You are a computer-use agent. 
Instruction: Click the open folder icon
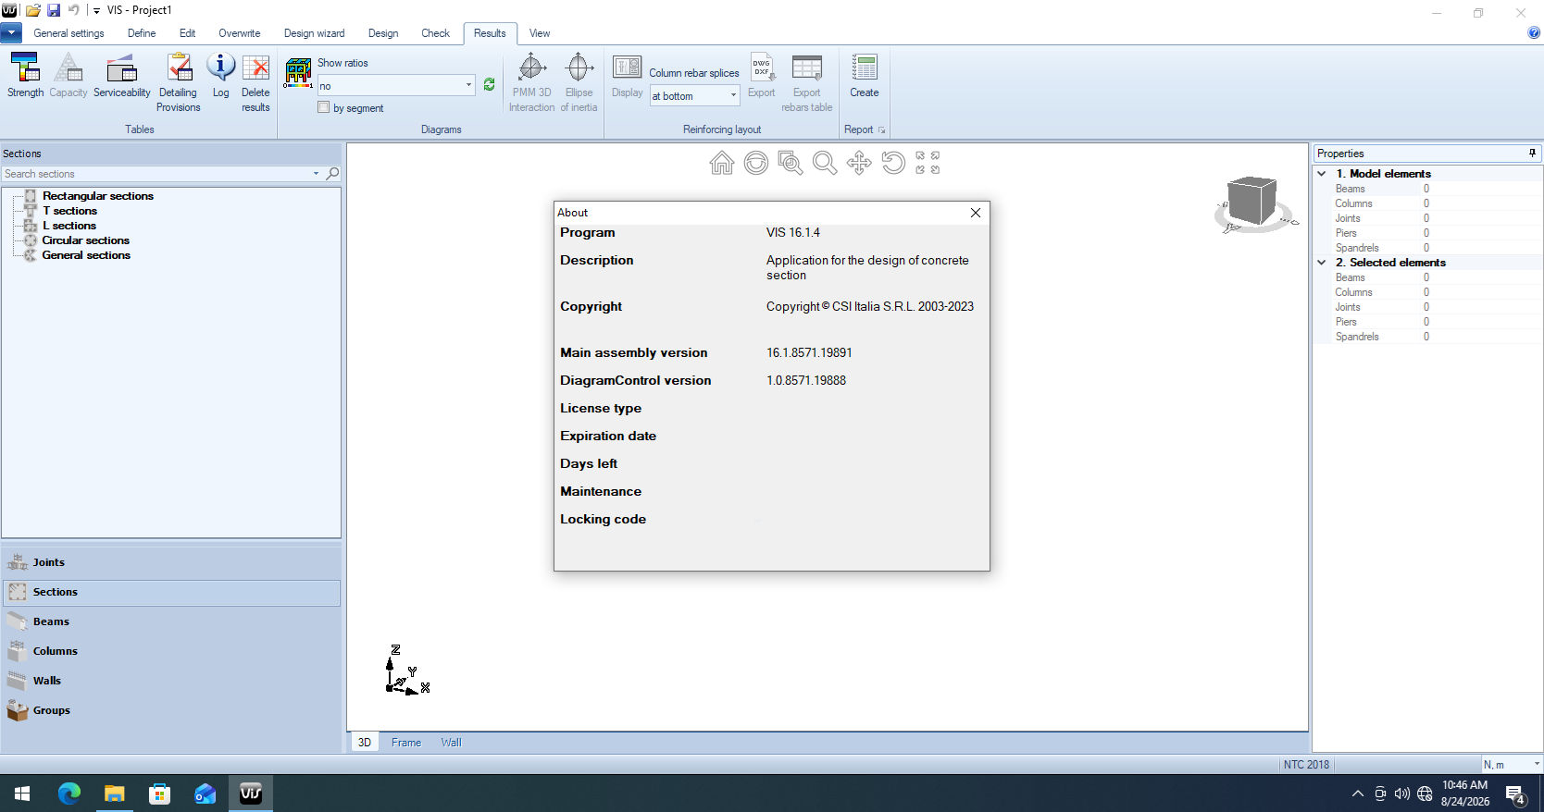(33, 10)
